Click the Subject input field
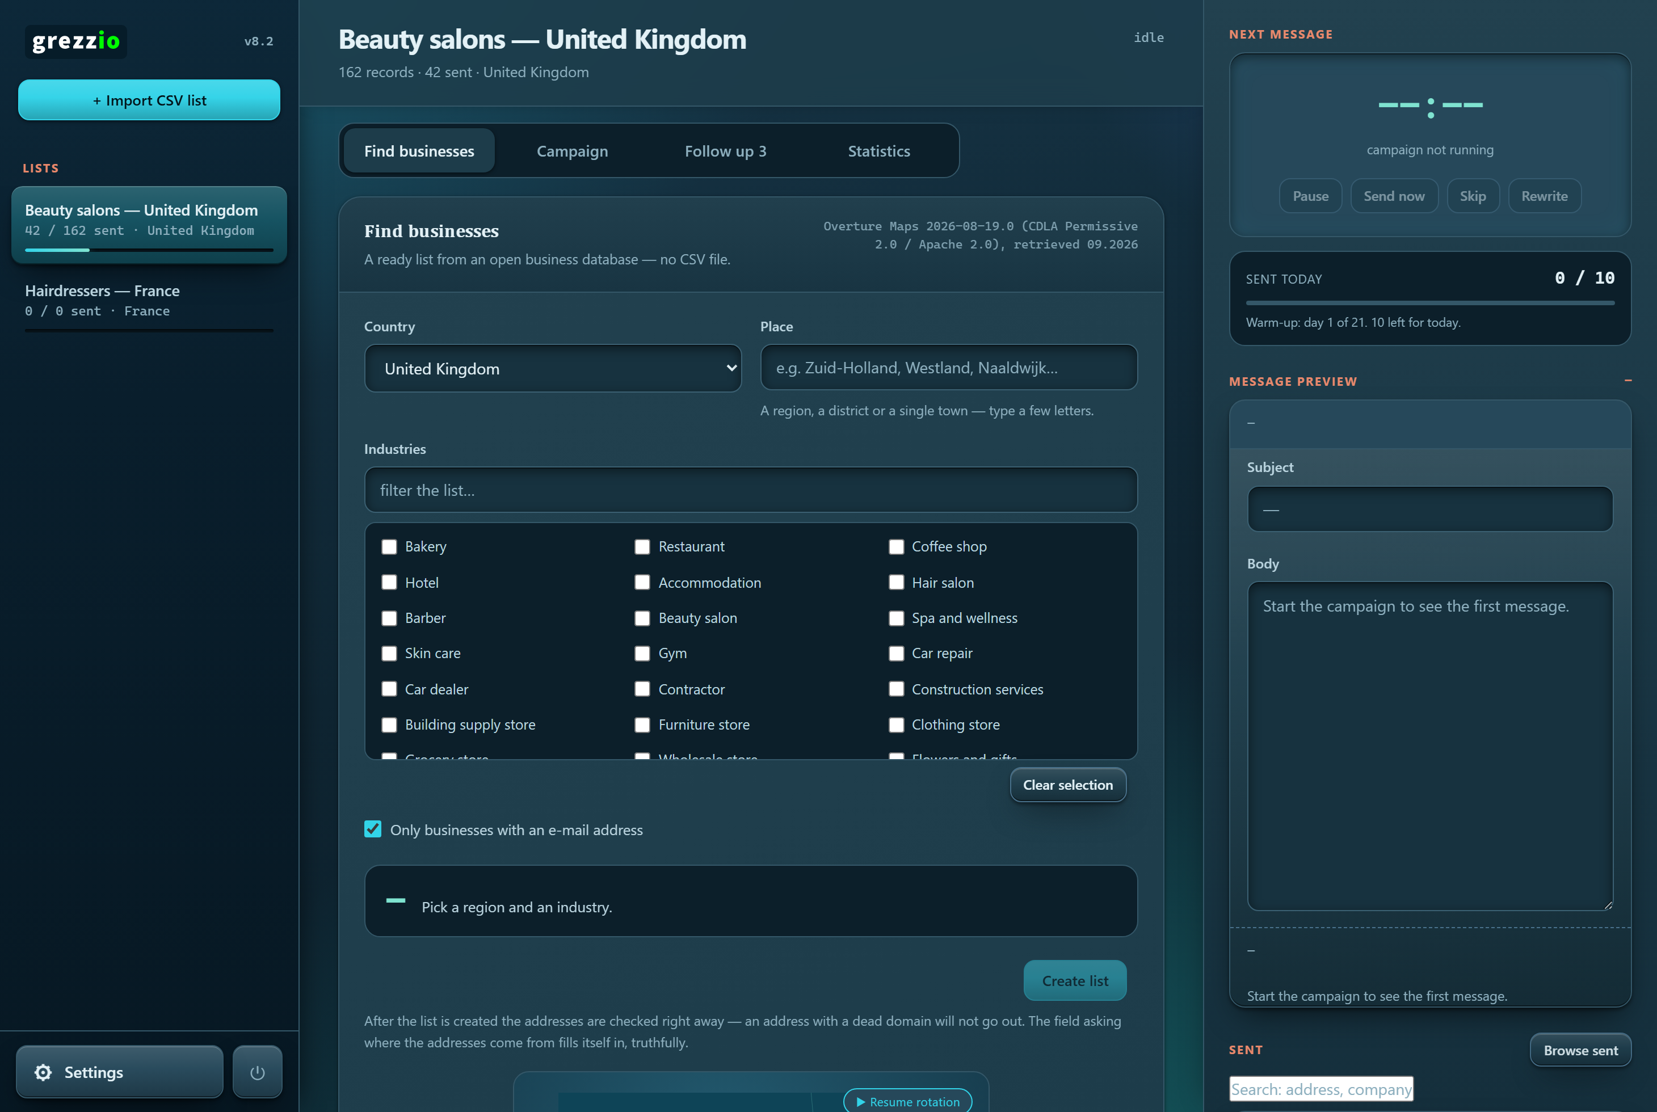The width and height of the screenshot is (1657, 1112). click(1429, 509)
